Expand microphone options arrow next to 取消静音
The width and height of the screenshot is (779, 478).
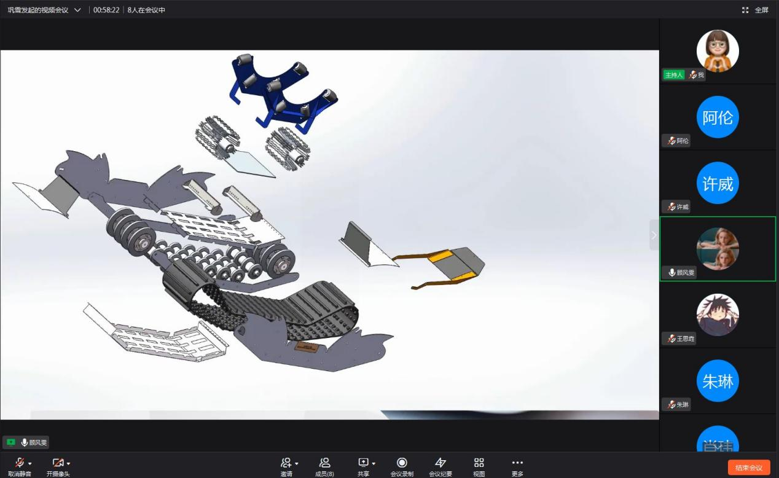coord(30,463)
